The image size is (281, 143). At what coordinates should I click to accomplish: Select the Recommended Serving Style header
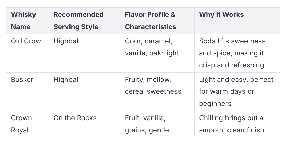point(84,20)
